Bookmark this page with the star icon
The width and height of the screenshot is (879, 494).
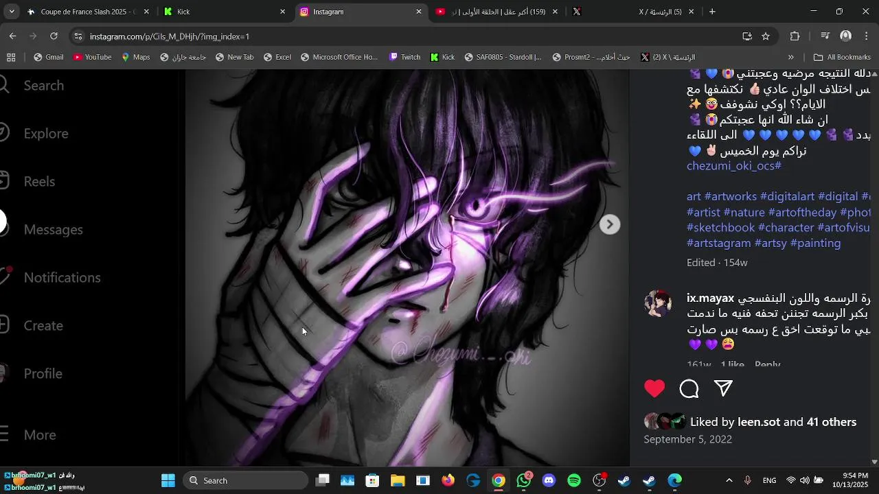tap(766, 36)
